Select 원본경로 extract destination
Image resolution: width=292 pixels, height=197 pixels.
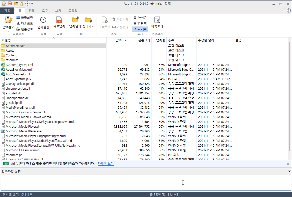click(x=24, y=29)
